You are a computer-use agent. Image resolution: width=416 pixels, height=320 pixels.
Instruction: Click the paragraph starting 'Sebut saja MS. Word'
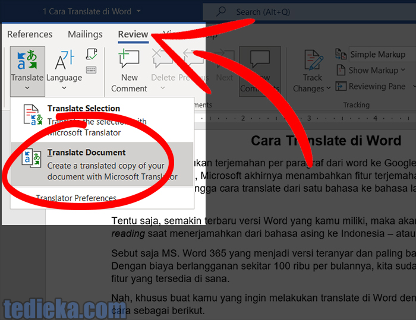click(264, 266)
